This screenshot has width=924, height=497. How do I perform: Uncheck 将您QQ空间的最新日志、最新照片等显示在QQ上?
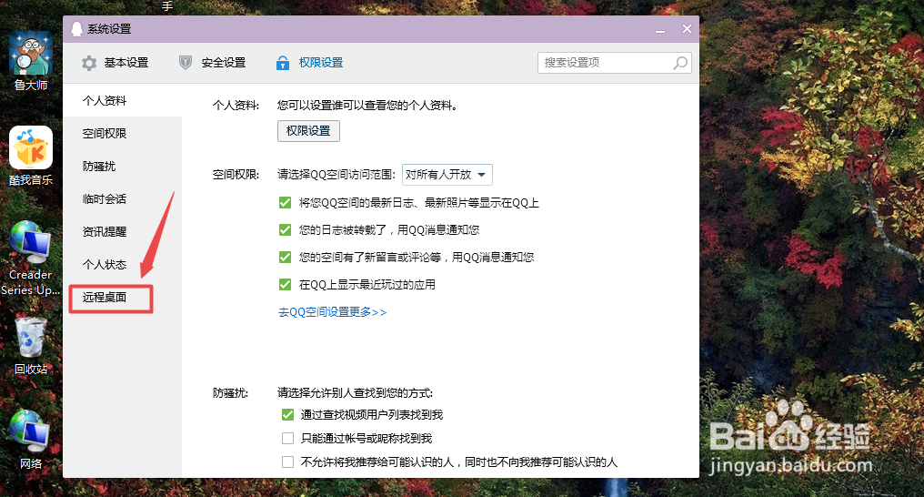click(286, 203)
